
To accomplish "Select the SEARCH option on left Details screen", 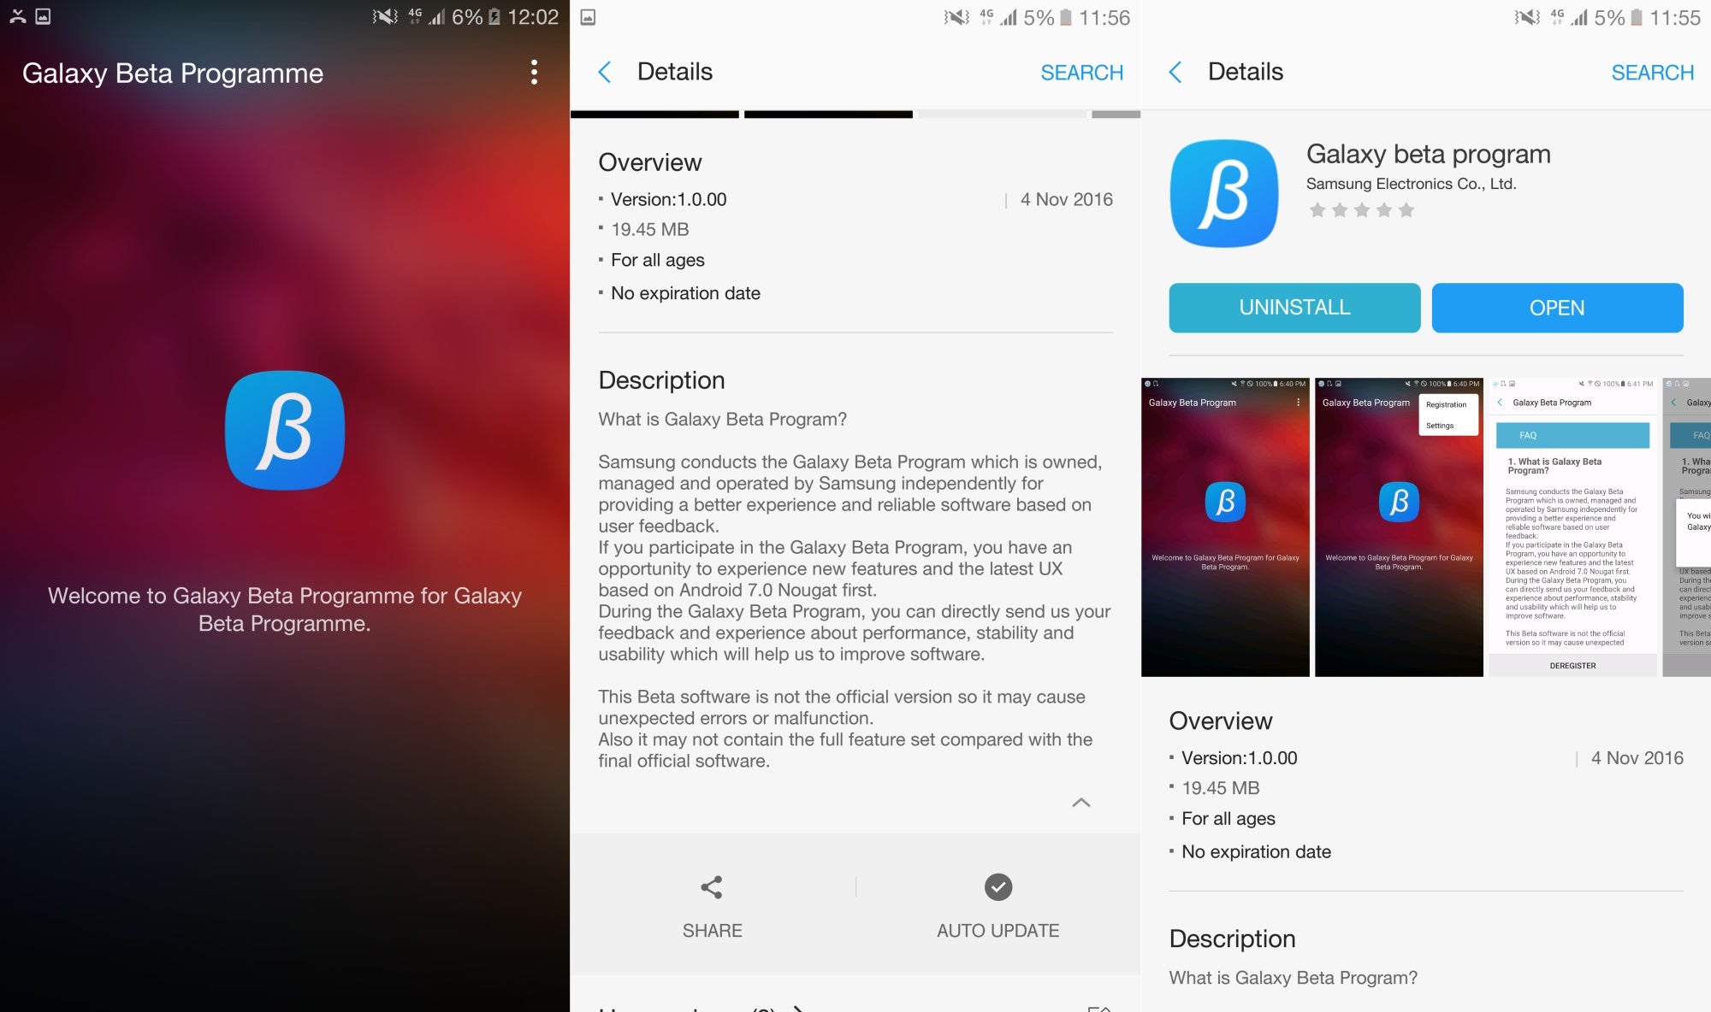I will [1081, 71].
